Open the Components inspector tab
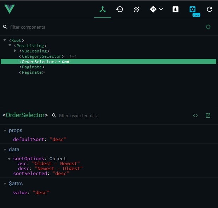Screen dimensions: 218x208 click(103, 9)
